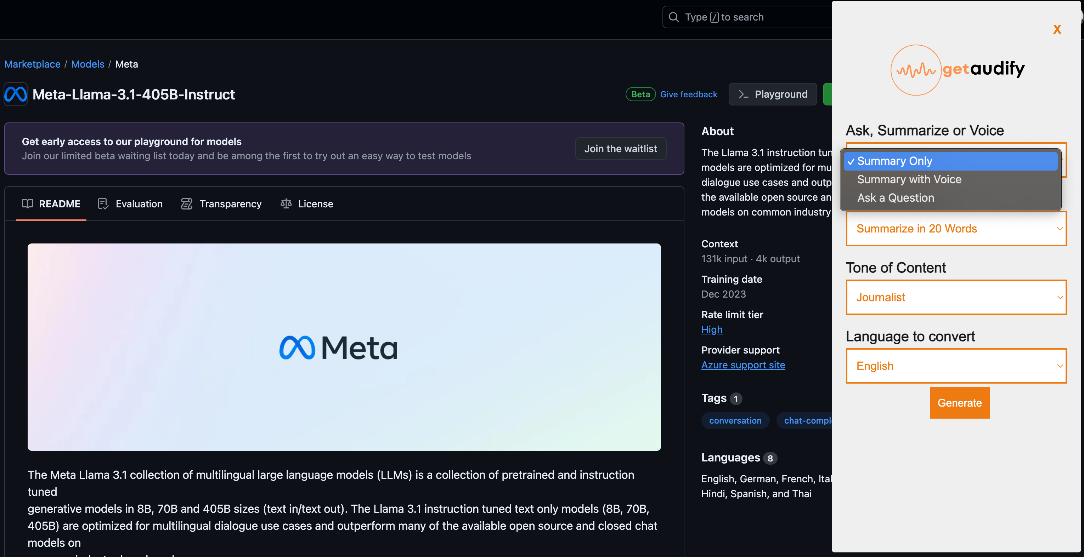1084x557 pixels.
Task: Select Summary Only option
Action: pyautogui.click(x=950, y=161)
